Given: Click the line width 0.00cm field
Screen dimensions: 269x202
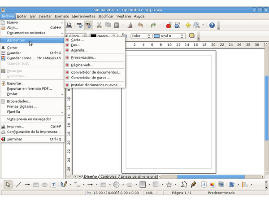Looking at the screenshot, I should [x=74, y=36].
